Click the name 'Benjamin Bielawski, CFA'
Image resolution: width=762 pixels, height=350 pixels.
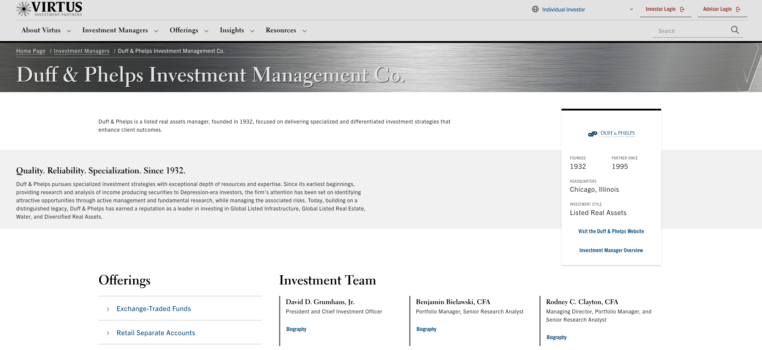453,302
